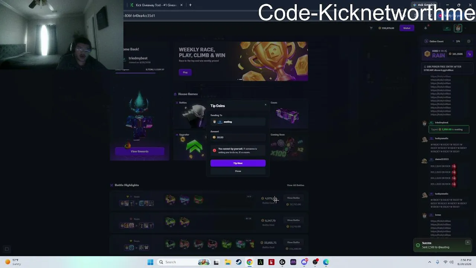Click Close at the bottom of the Tip Coins dialog
This screenshot has height=268, width=476.
pyautogui.click(x=238, y=171)
